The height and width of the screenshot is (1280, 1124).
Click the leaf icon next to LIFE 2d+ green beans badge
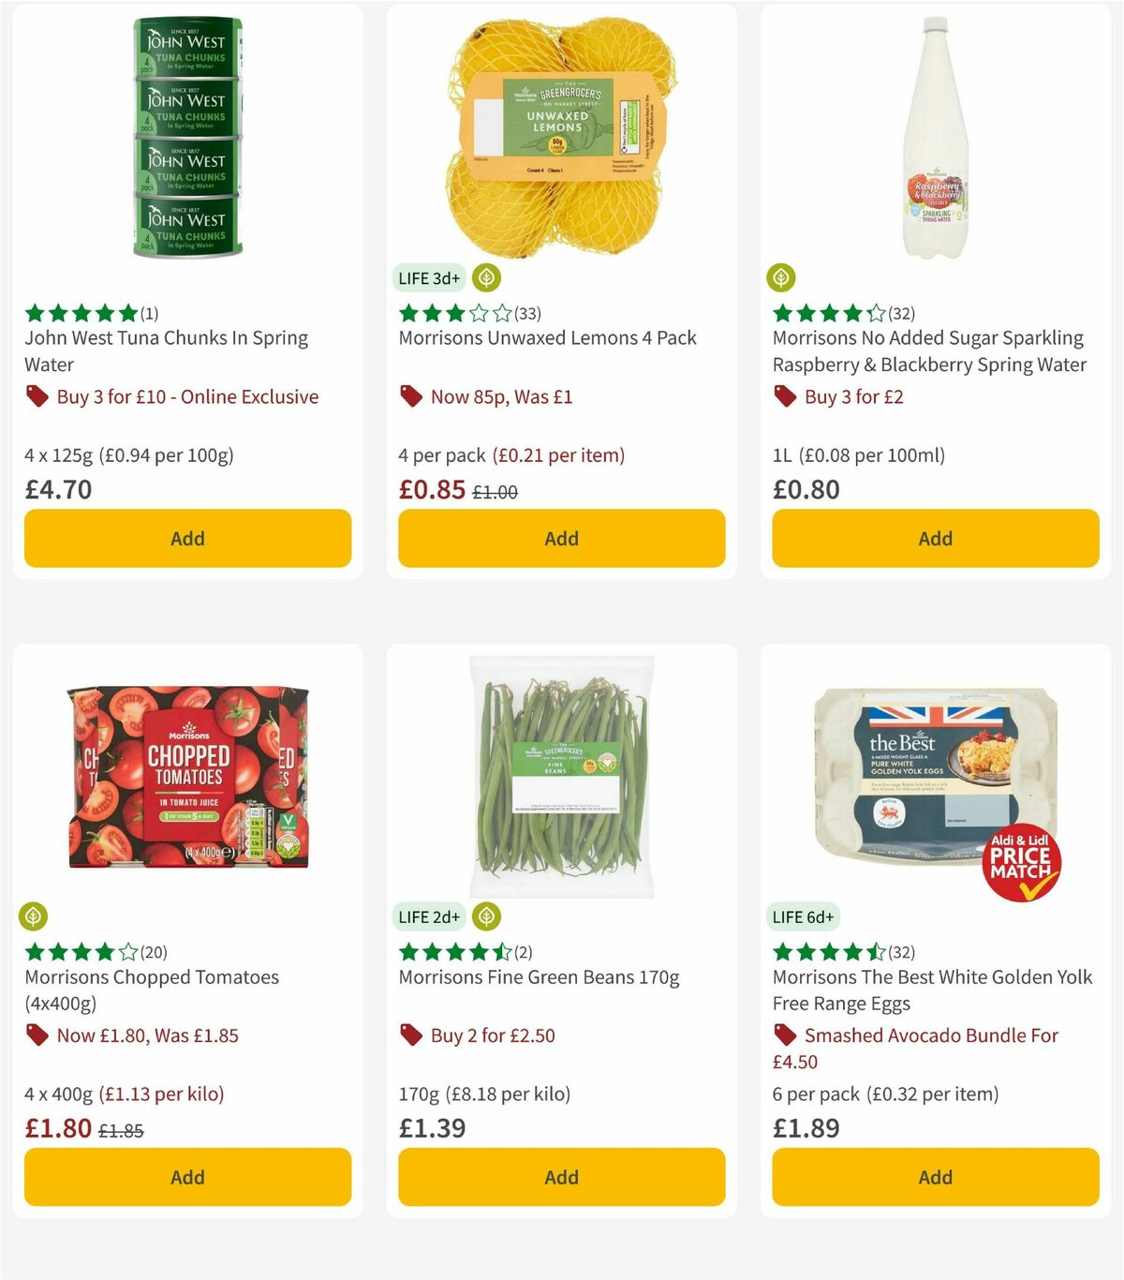(485, 917)
